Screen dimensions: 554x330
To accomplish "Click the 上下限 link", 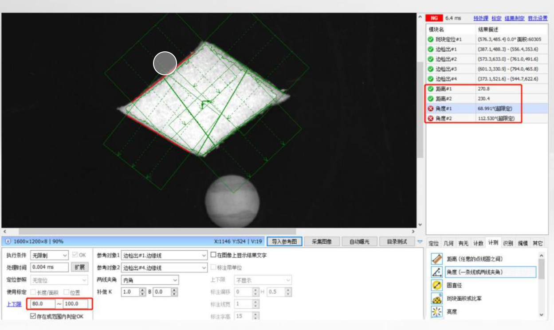I will 14,304.
